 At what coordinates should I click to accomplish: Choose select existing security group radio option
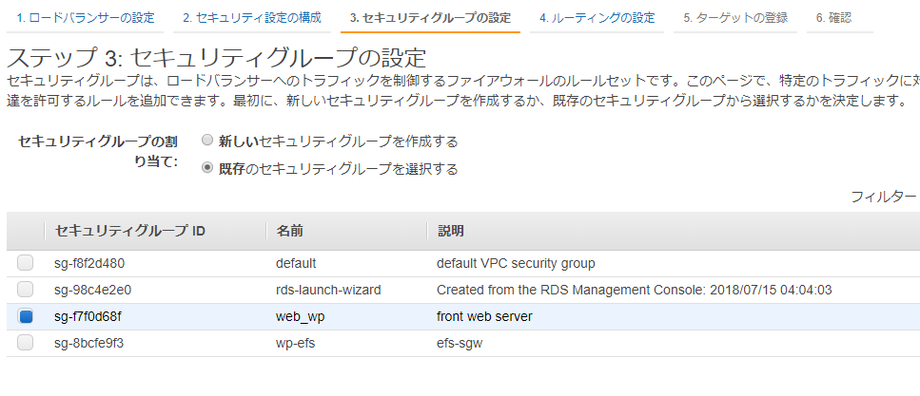tap(207, 168)
